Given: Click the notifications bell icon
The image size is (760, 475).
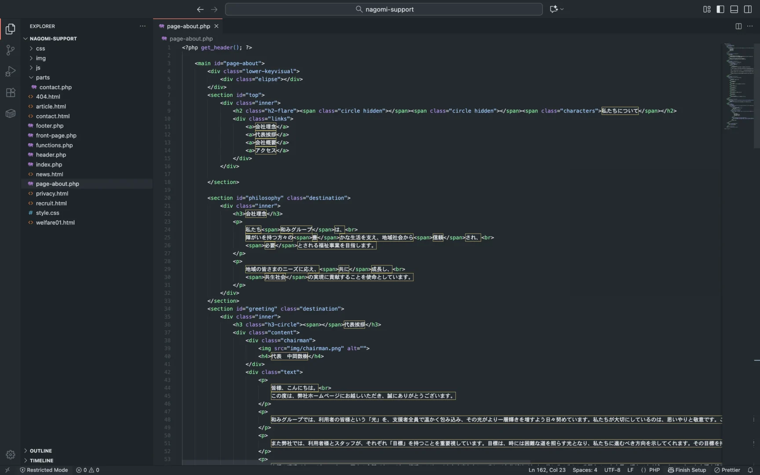Looking at the screenshot, I should coord(750,470).
